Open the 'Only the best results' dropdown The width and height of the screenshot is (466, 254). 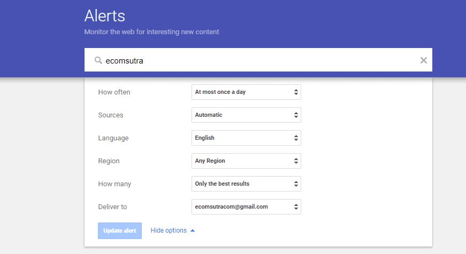(246, 184)
